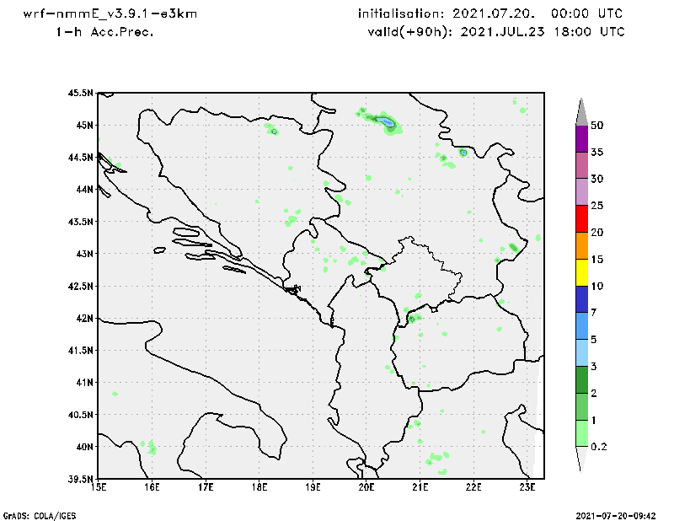
Task: Click the 43.5N latitude axis label
Action: (x=80, y=222)
